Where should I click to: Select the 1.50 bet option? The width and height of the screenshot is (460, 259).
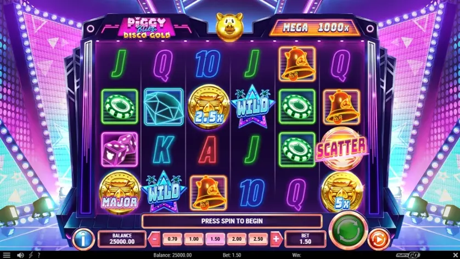(x=215, y=239)
